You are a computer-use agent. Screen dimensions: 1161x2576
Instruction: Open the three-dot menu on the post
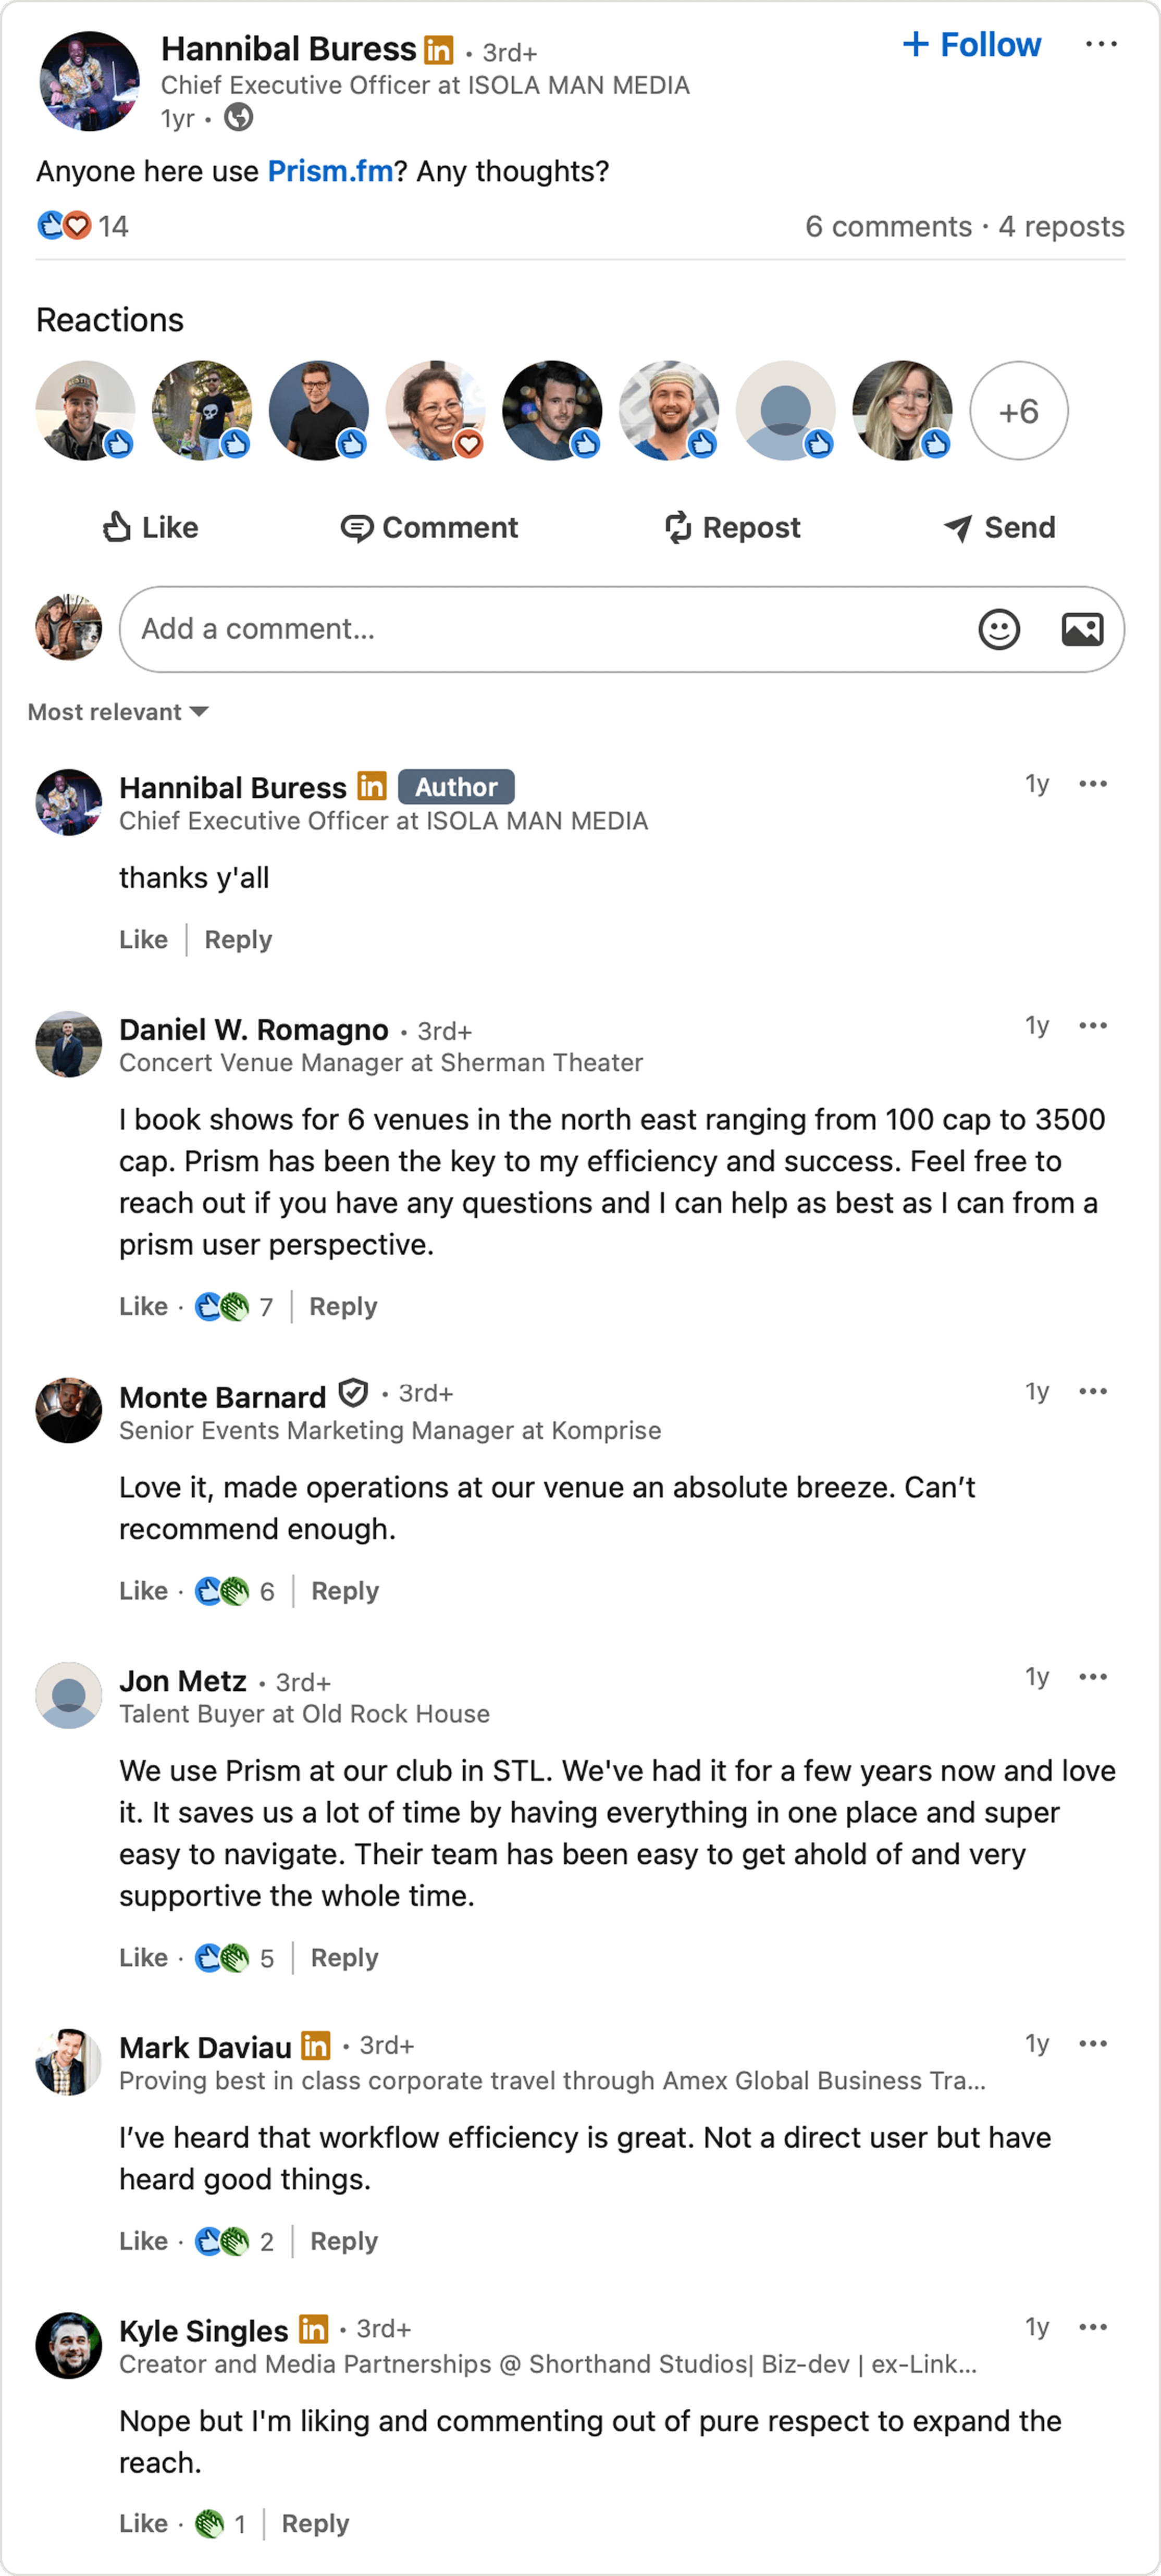[1102, 44]
